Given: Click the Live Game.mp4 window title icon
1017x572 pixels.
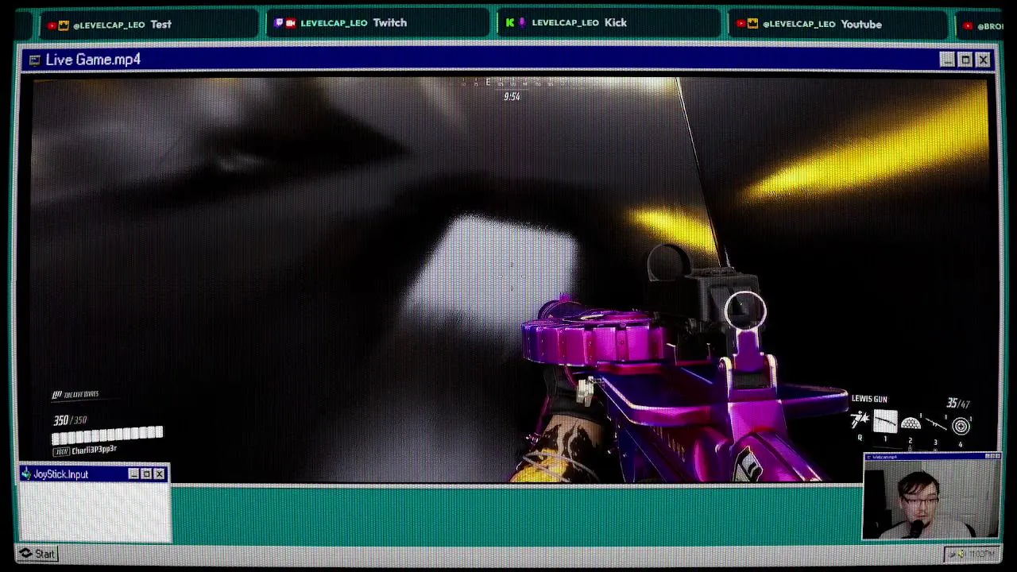Looking at the screenshot, I should [x=34, y=60].
